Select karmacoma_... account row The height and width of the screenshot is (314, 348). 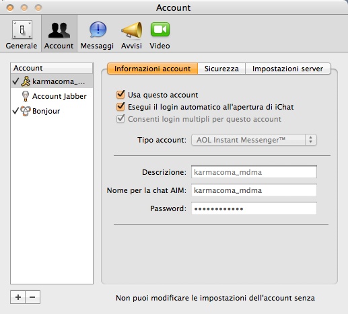coord(52,81)
